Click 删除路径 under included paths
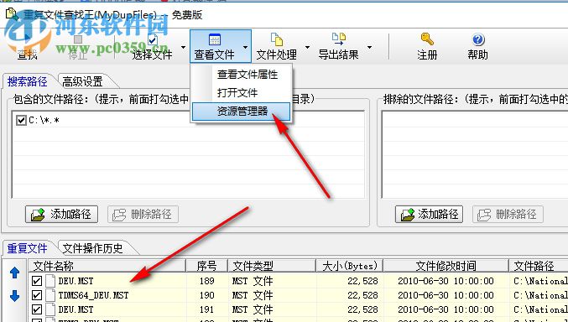568x322 pixels. (x=143, y=215)
